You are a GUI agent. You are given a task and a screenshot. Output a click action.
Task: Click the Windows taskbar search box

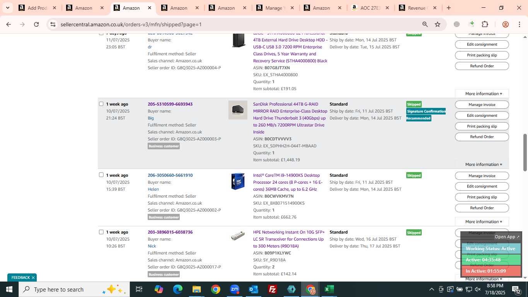[x=73, y=289]
